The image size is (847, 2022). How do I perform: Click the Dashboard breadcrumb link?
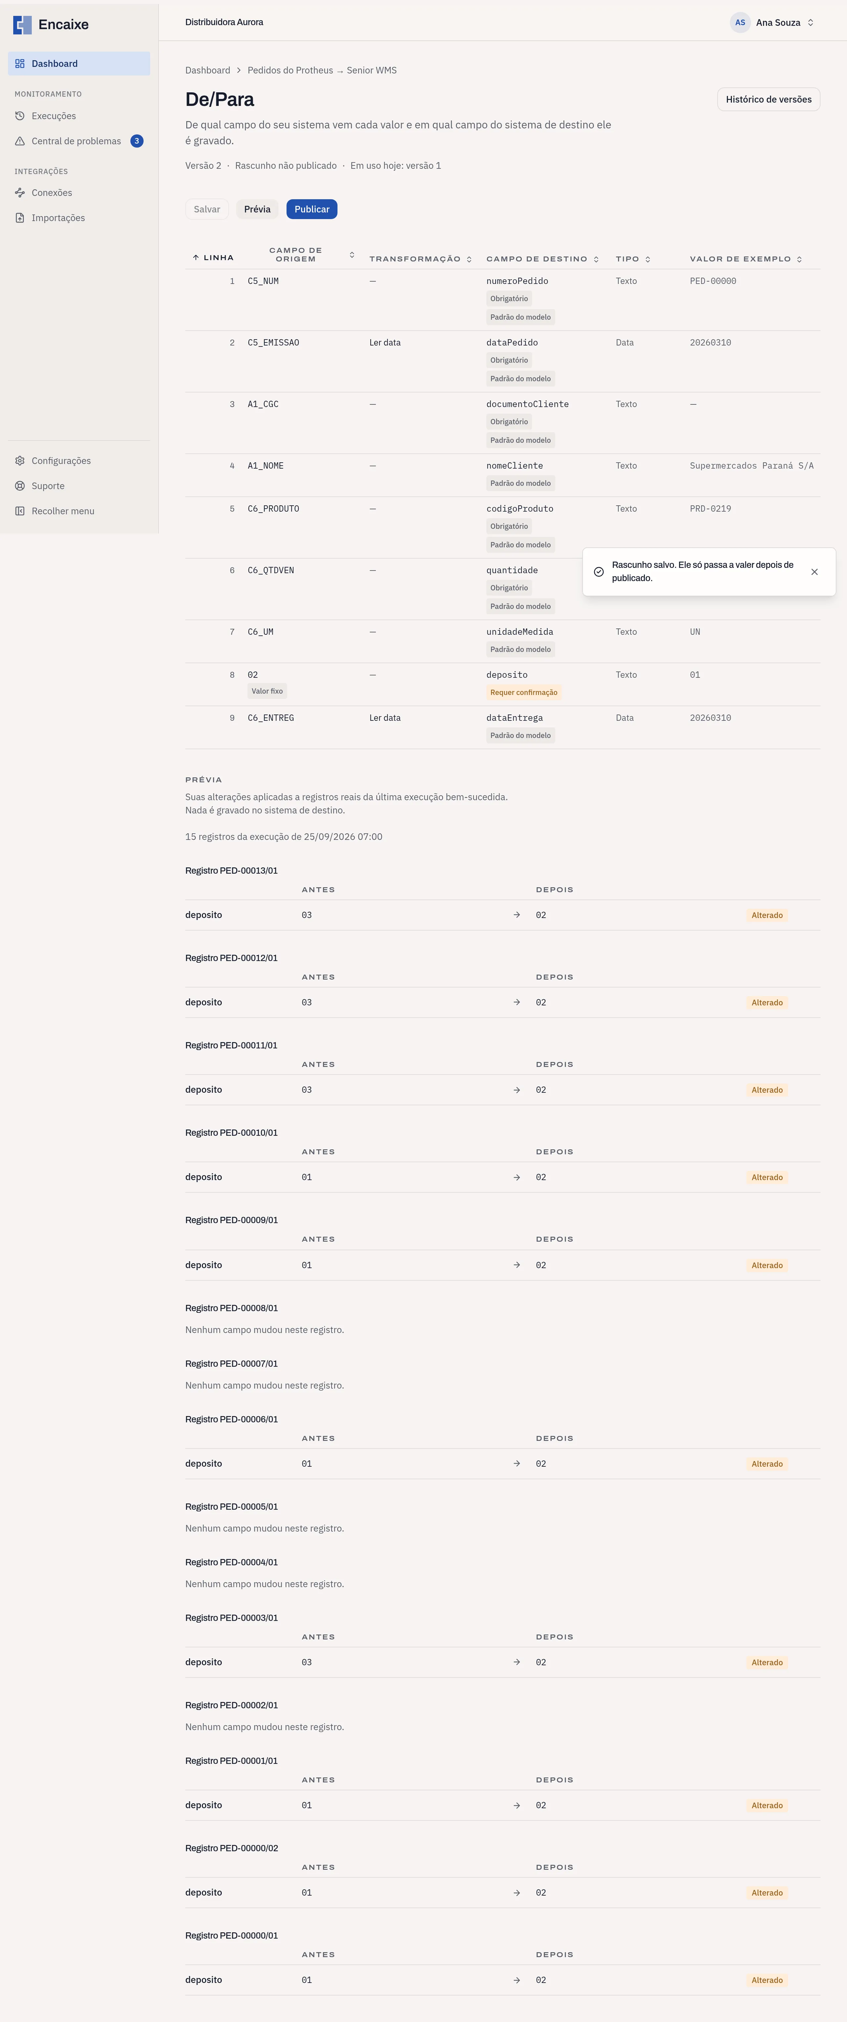click(x=207, y=70)
